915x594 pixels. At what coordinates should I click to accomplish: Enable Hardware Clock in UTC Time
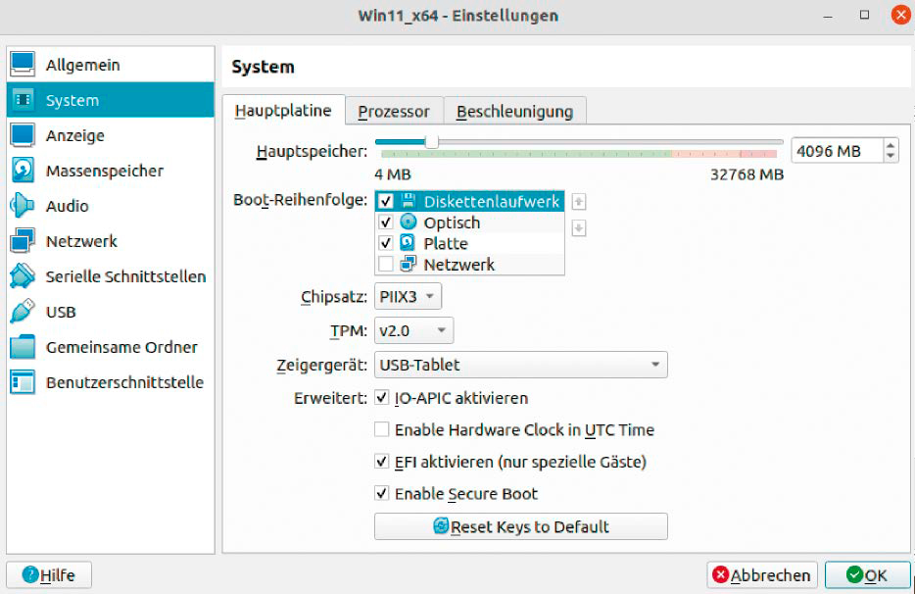[382, 430]
